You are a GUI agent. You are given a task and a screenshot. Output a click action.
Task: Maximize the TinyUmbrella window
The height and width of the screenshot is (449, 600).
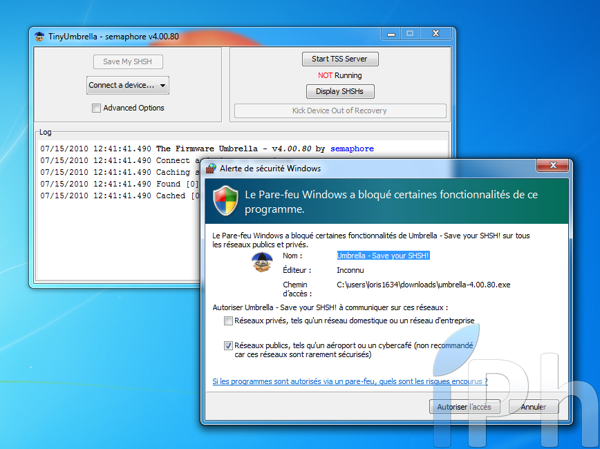coord(410,33)
